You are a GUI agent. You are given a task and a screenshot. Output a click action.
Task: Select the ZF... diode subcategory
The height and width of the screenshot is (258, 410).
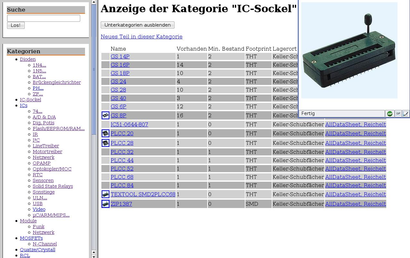coord(38,94)
